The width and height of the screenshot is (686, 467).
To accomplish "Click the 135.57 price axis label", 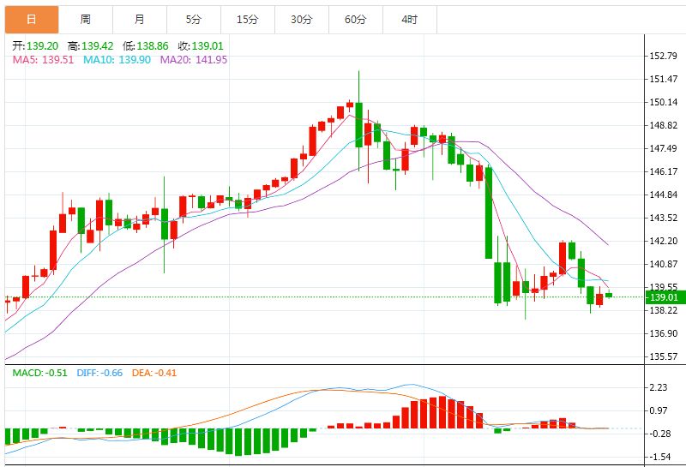I will pyautogui.click(x=663, y=356).
